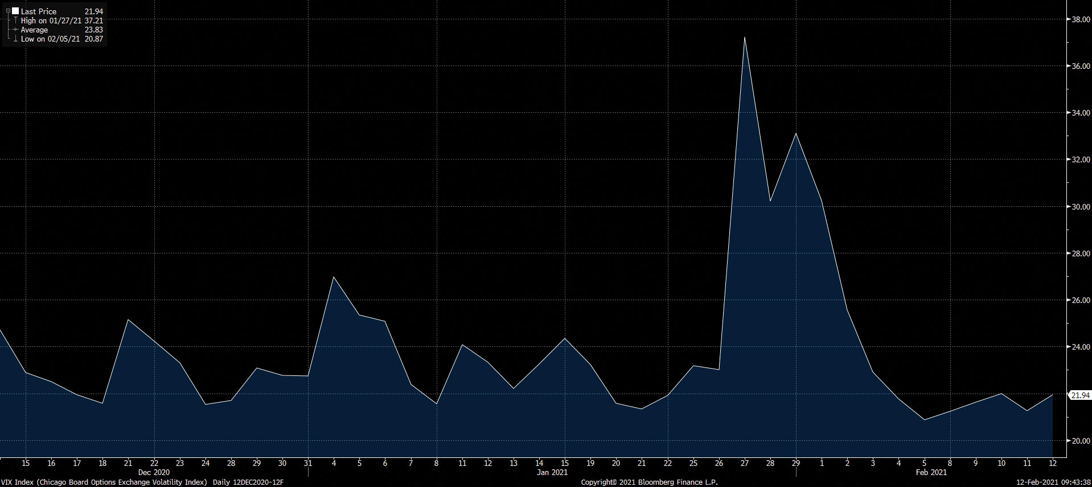1092x487 pixels.
Task: Click the 21.94 value in the legend
Action: [x=94, y=11]
